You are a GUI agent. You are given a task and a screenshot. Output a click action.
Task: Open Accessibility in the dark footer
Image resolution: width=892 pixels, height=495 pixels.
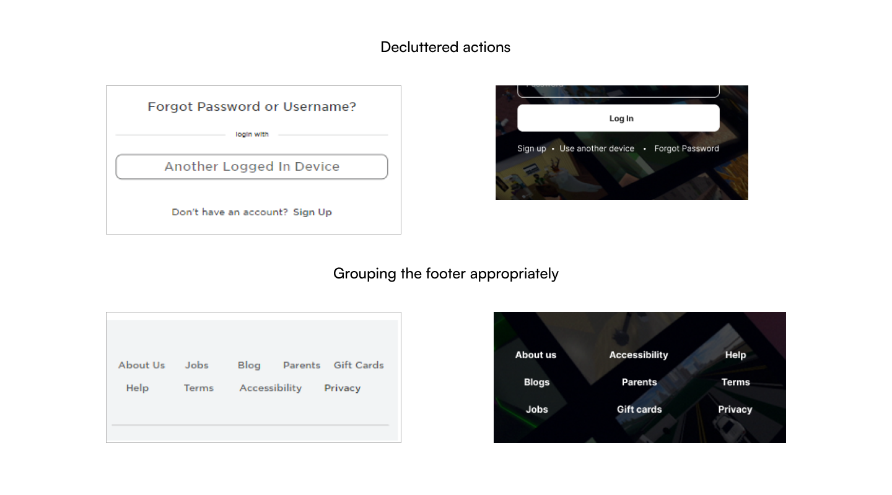pyautogui.click(x=639, y=355)
